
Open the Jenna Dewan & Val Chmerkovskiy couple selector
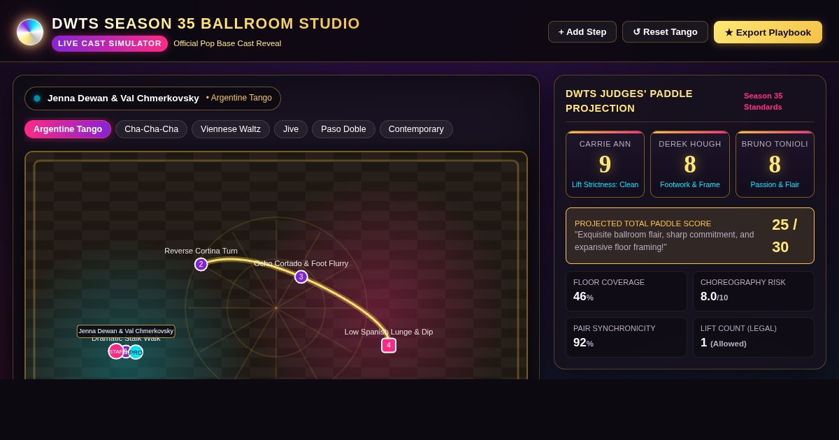tap(152, 98)
